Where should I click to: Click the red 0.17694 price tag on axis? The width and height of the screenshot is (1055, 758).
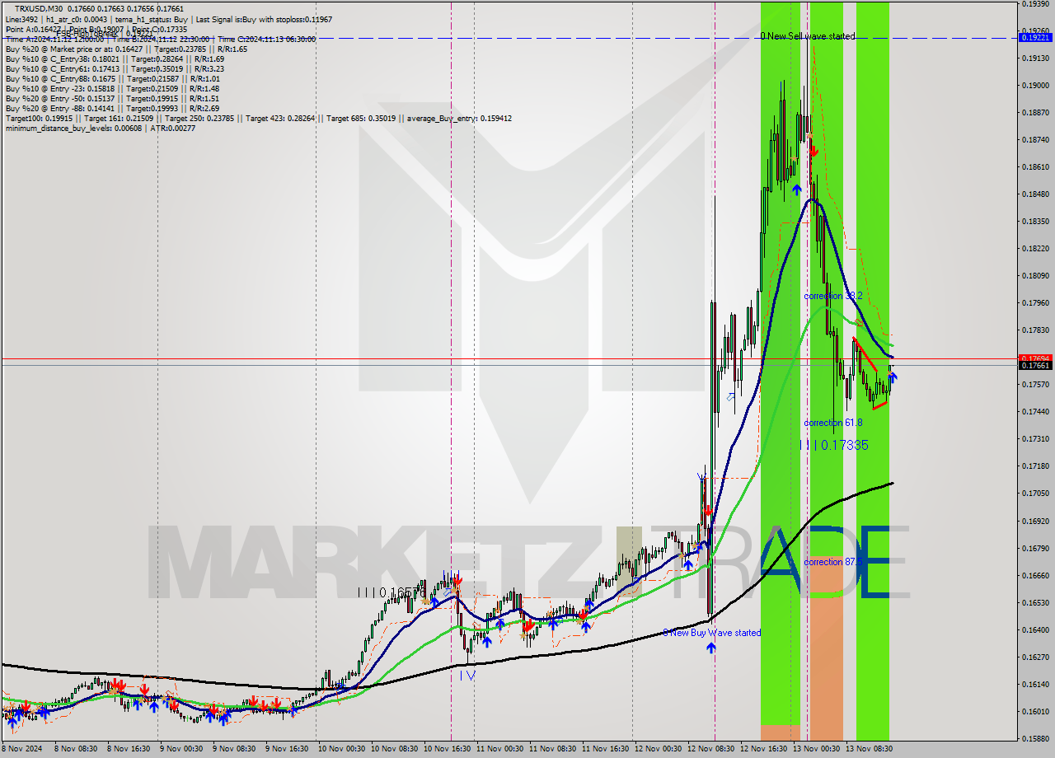pyautogui.click(x=1037, y=358)
